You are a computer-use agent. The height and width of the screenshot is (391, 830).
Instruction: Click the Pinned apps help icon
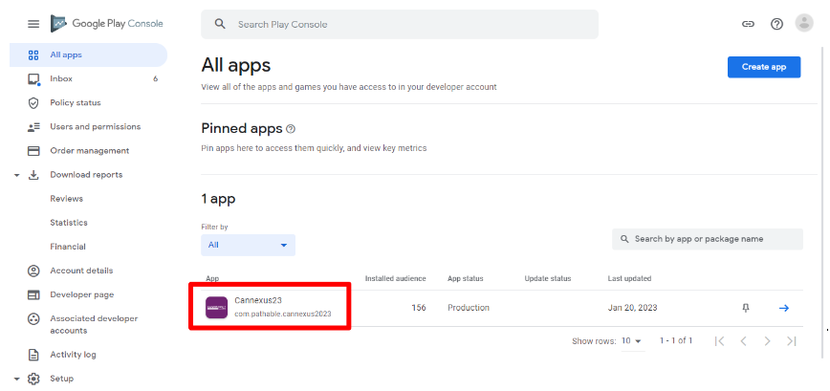point(290,128)
